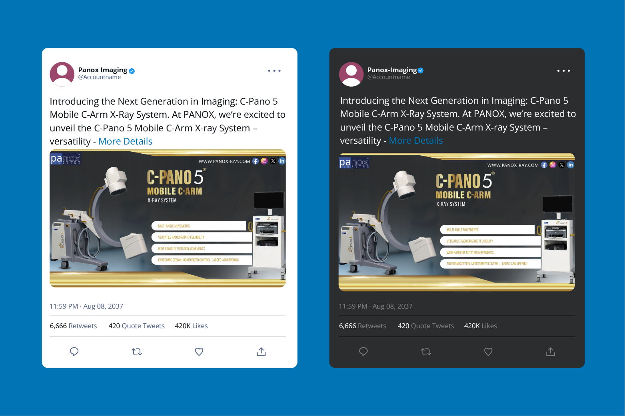Screen dimensions: 625x416
Task: Click the @Accountname handle on the dark tweet
Action: [389, 77]
